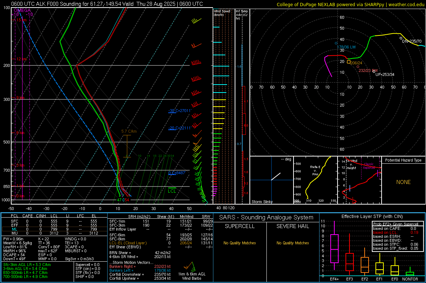The image size is (426, 283).
Task: Click the 5.7 C/km lapse rate label
Action: click(x=129, y=131)
